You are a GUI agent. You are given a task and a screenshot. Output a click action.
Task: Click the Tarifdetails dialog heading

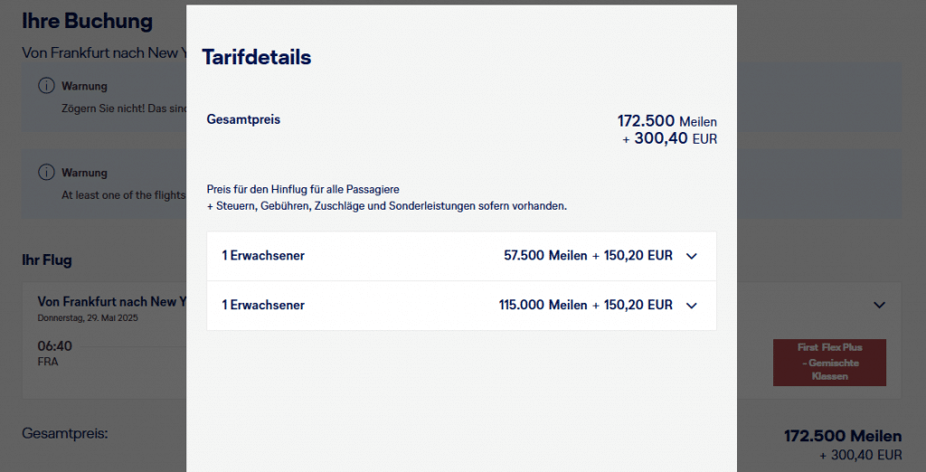[256, 58]
